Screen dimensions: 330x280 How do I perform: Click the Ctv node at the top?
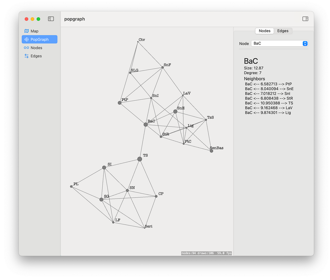click(x=138, y=42)
